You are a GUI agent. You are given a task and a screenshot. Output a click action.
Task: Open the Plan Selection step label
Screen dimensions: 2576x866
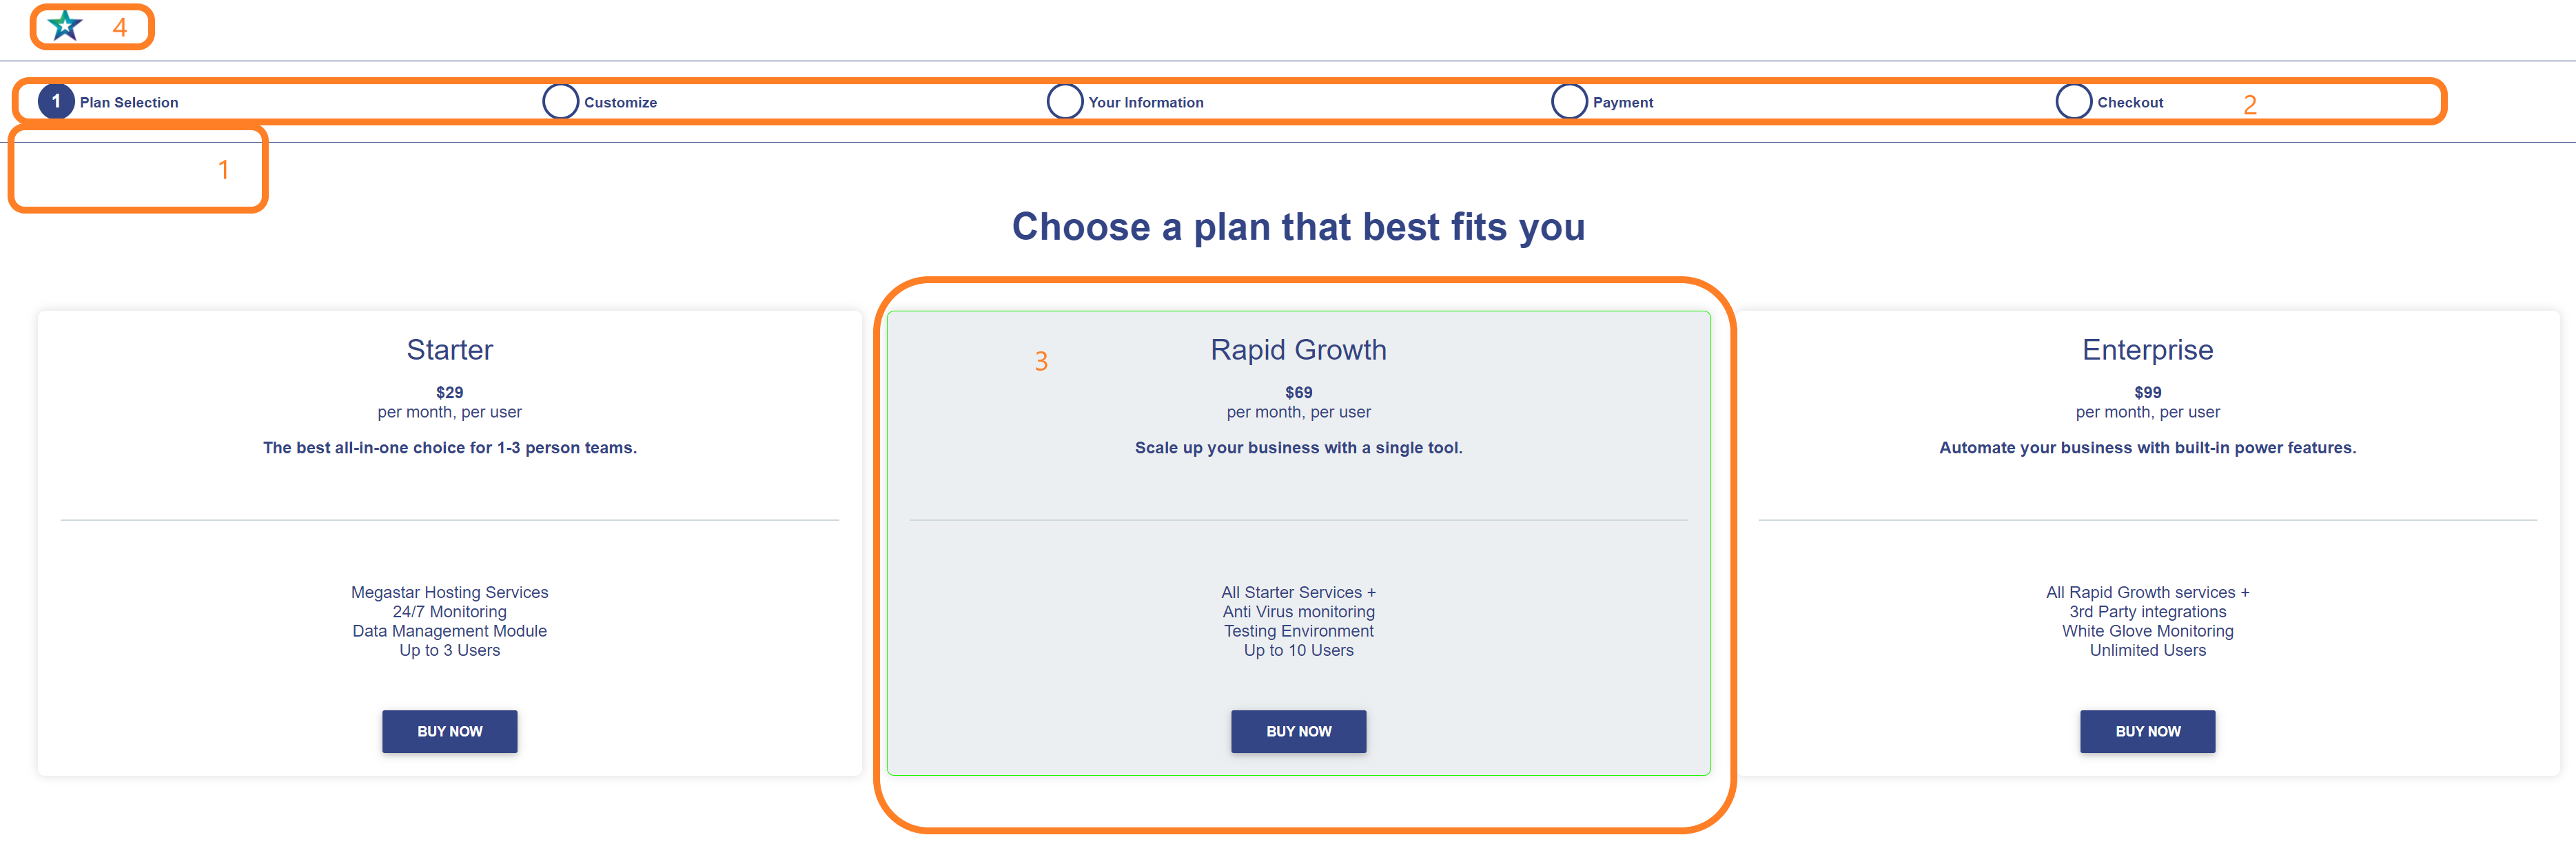coord(129,103)
